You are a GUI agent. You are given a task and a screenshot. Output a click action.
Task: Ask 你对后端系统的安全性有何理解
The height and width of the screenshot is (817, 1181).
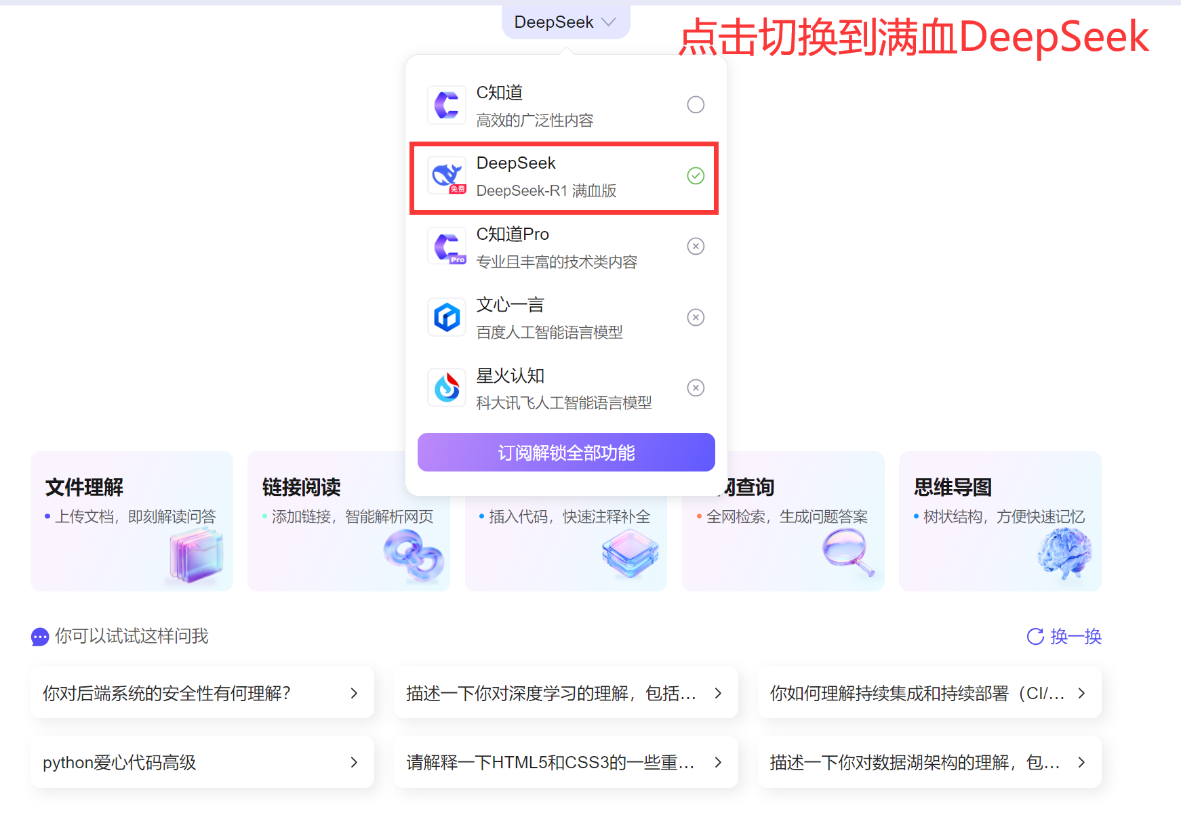click(202, 692)
